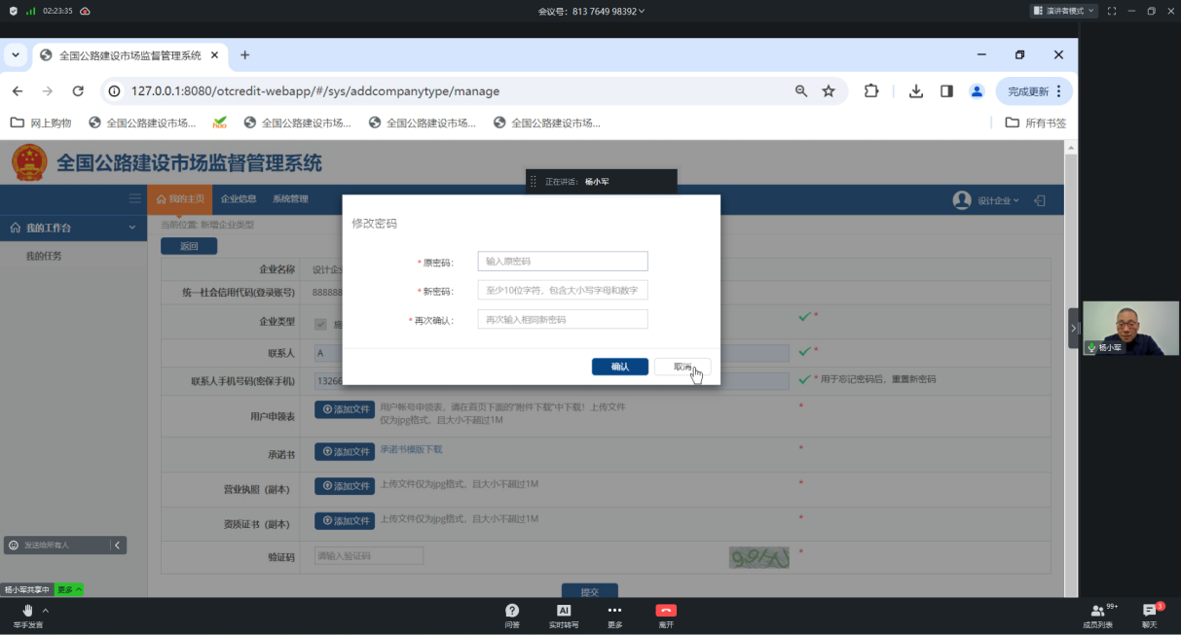Toggle the enterprise type checkbox
The width and height of the screenshot is (1181, 635).
pyautogui.click(x=320, y=324)
